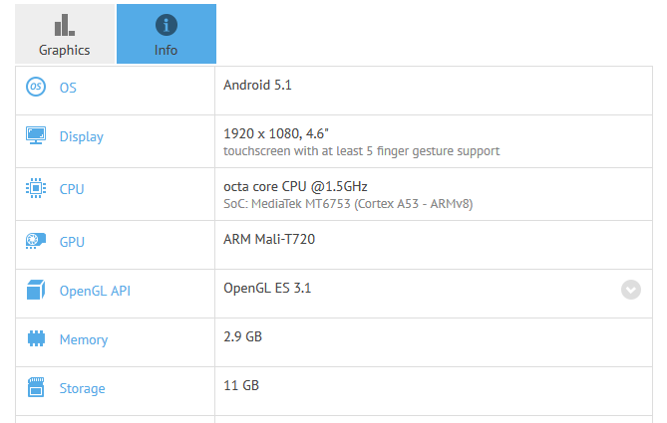Click the GPU row label

pos(72,241)
